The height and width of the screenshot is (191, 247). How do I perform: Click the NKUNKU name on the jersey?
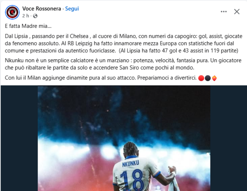131,164
